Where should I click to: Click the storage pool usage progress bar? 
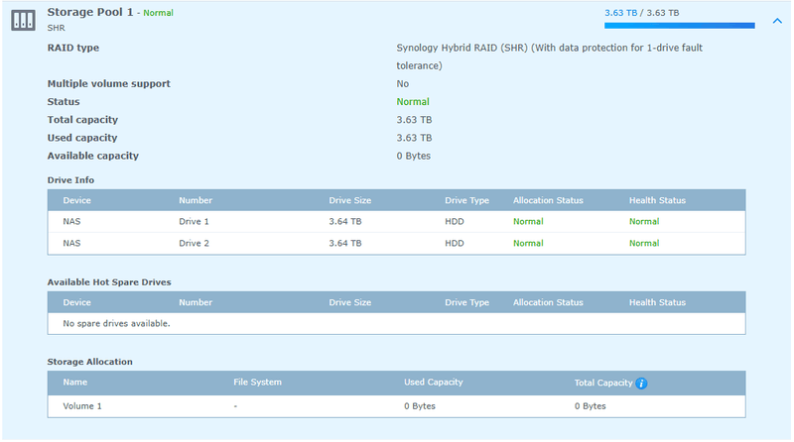(679, 26)
